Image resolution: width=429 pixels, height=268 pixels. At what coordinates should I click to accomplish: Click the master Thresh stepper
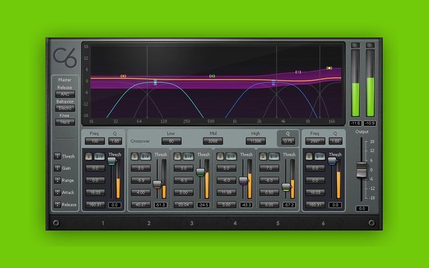tap(57, 156)
